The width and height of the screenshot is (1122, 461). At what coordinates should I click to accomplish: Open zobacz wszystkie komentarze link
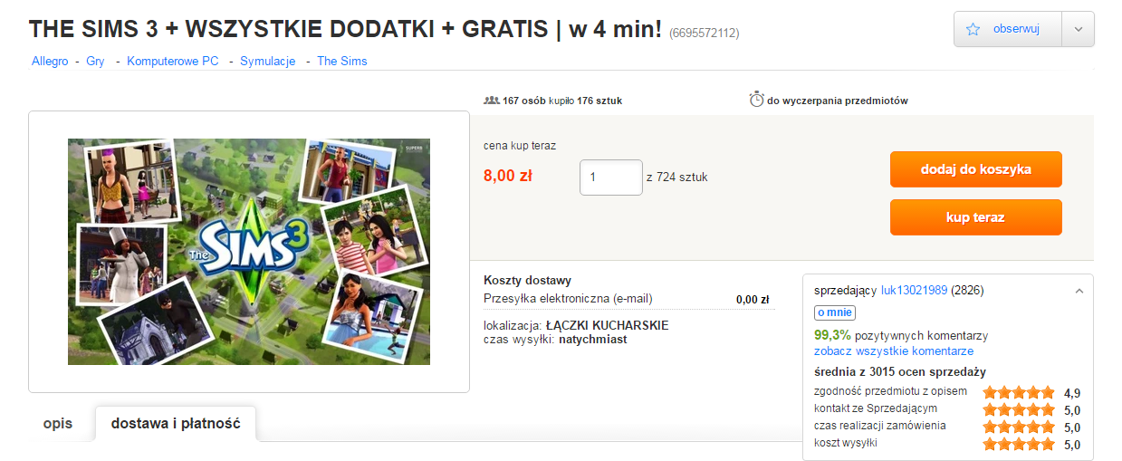894,351
